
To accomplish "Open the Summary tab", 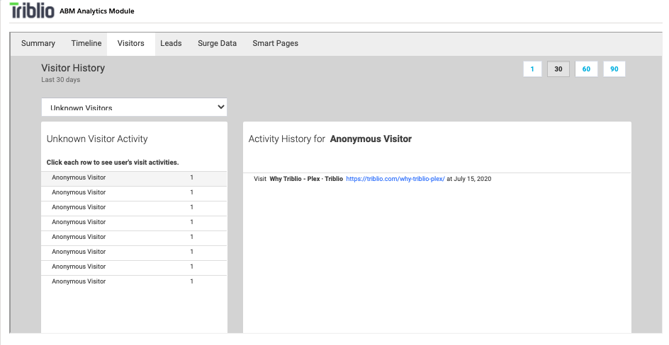I will point(38,43).
